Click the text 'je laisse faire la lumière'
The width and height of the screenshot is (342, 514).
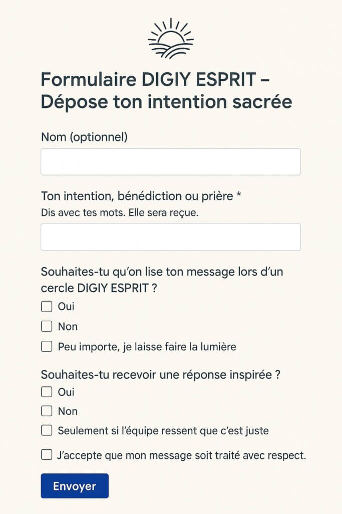coord(179,347)
